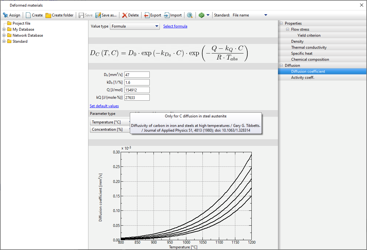Click the Import icon
The image size is (367, 250).
coord(167,15)
